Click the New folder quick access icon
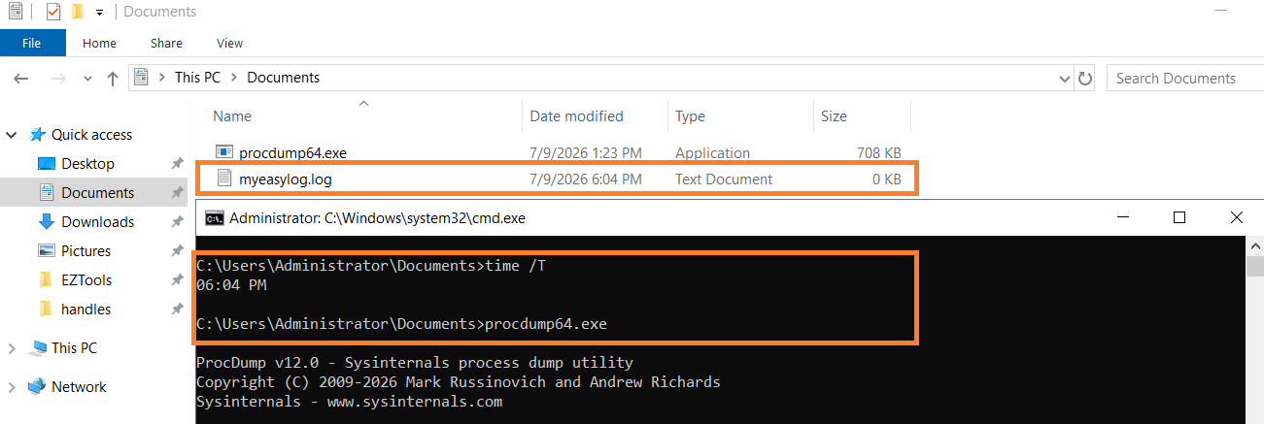 (78, 12)
